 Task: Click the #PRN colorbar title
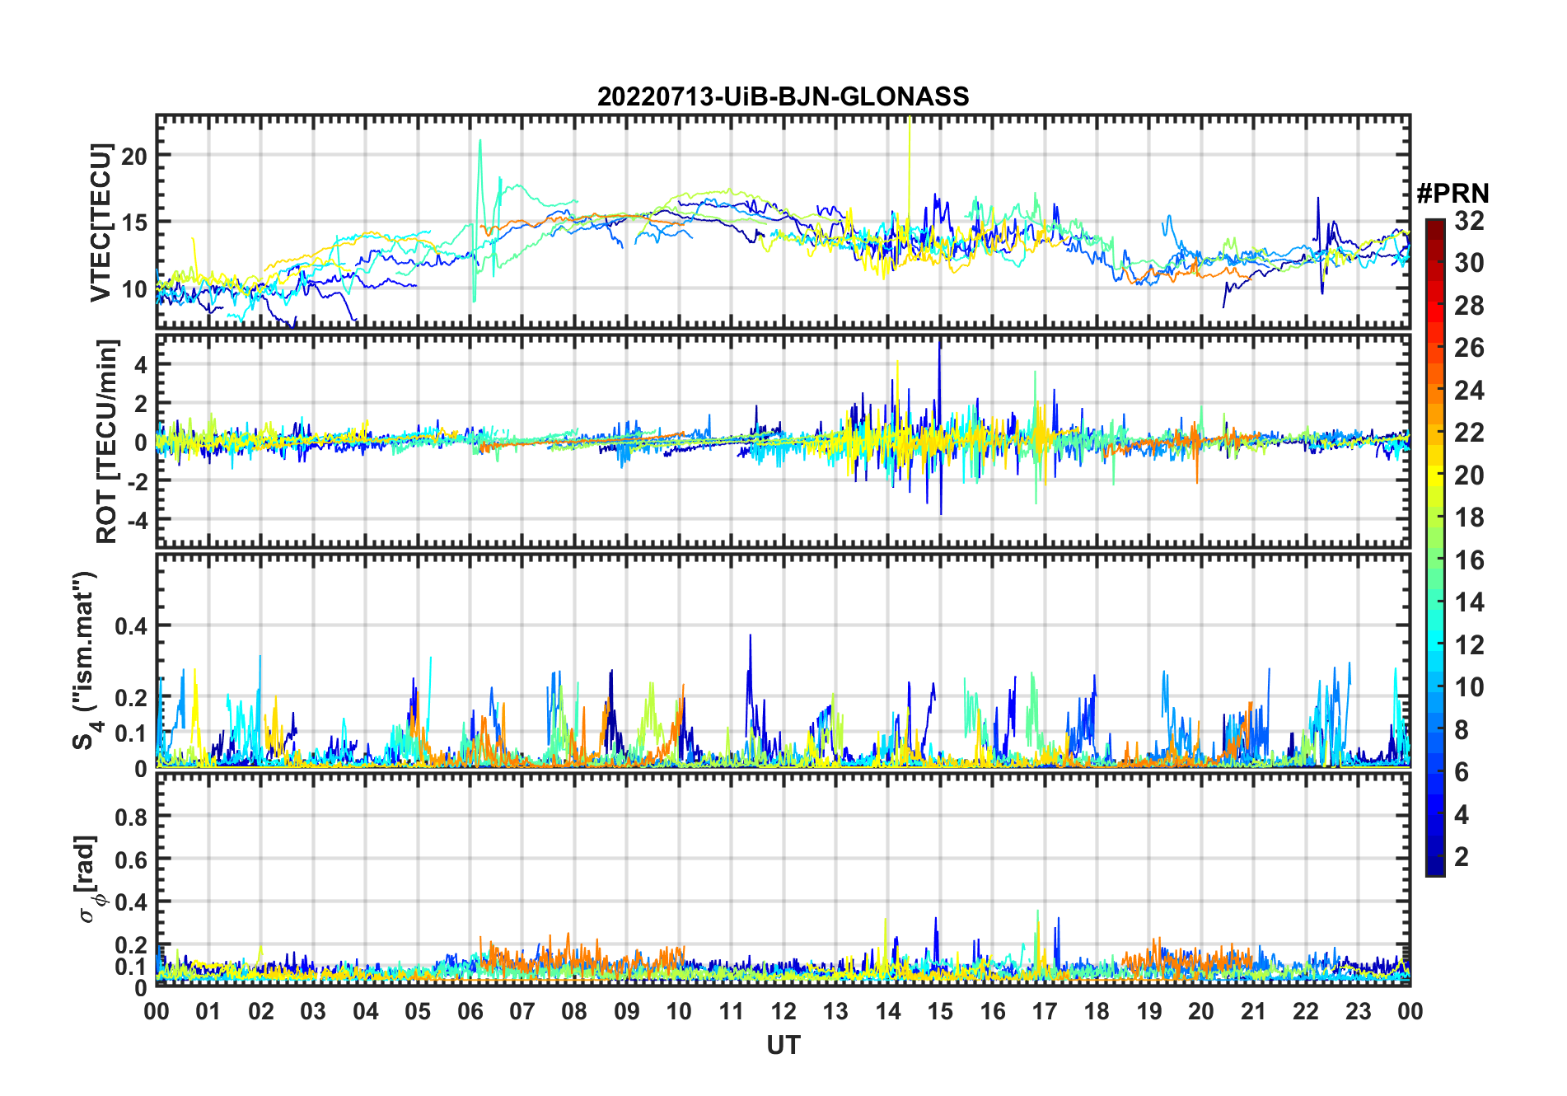coord(1452,194)
